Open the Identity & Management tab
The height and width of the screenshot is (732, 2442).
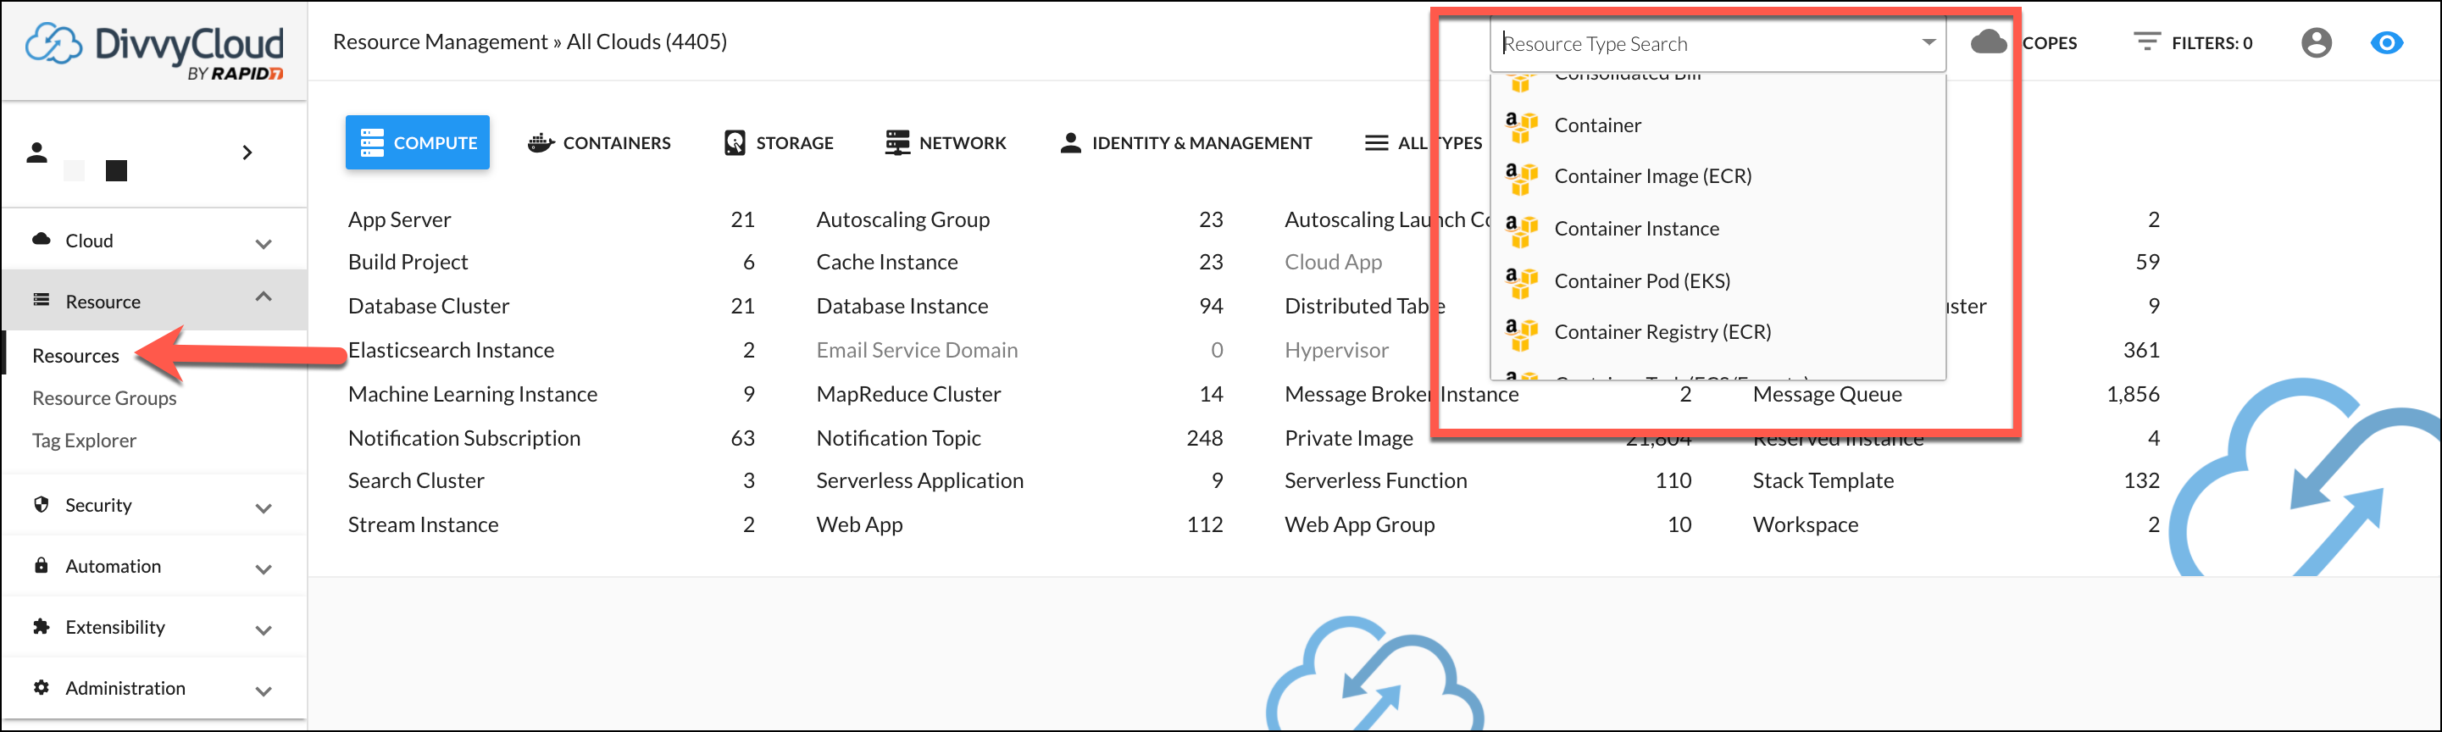(1185, 142)
